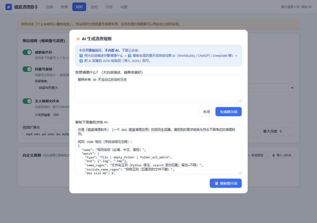
Task: Click the resize grip of the prompt textarea
Action: click(x=240, y=173)
